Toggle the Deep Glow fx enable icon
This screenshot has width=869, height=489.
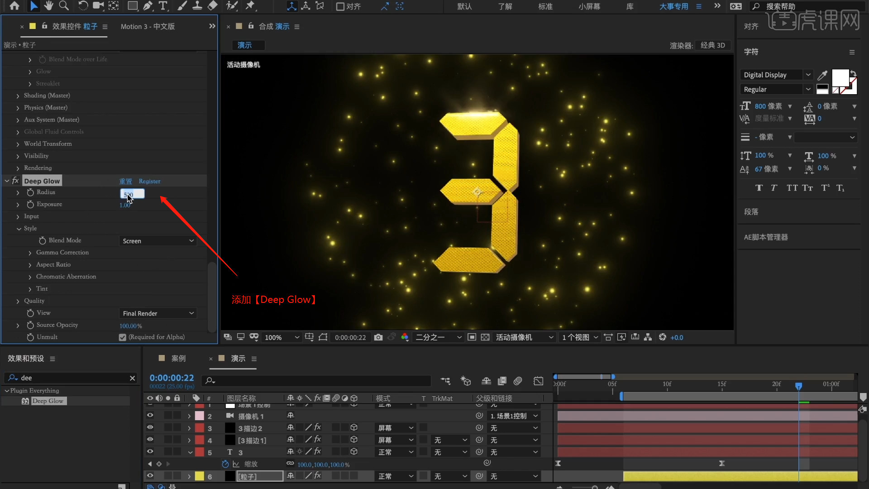(15, 181)
